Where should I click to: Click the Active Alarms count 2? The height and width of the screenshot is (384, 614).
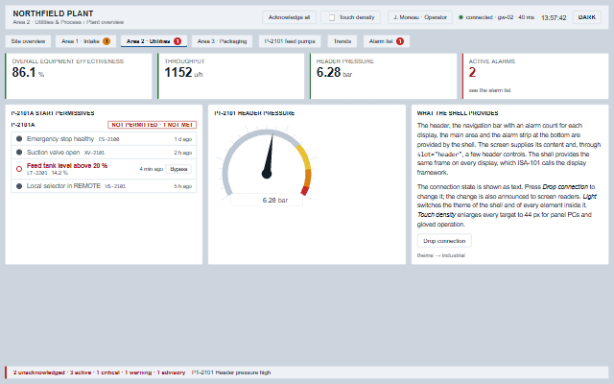(472, 73)
